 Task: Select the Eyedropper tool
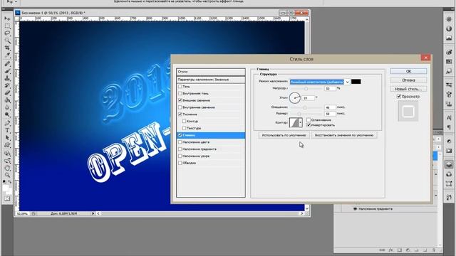[7, 55]
